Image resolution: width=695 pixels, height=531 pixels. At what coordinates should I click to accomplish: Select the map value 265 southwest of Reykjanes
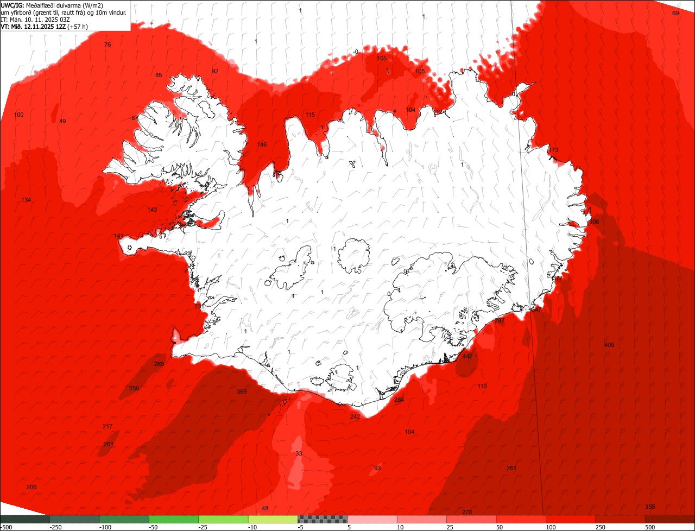tap(159, 364)
